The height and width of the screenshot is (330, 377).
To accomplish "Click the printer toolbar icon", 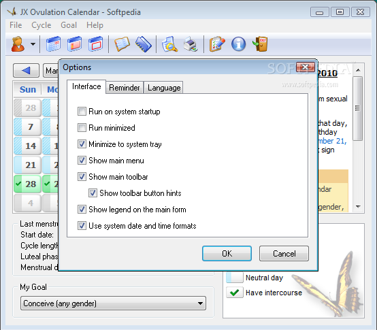I will [191, 44].
